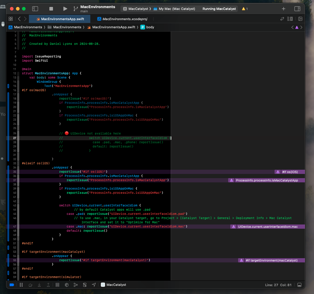Go forward in editor history
The height and width of the screenshot is (294, 314).
(25, 19)
